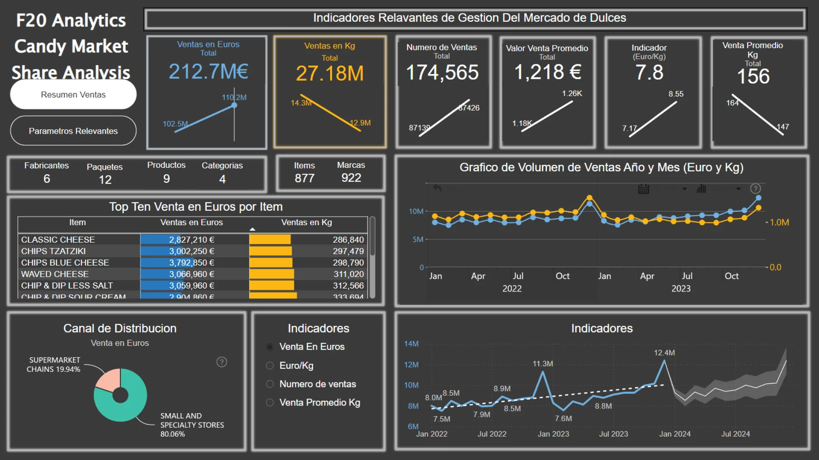Click the bar chart icon in sales volume chart toolbar
The image size is (819, 460).
coord(701,188)
